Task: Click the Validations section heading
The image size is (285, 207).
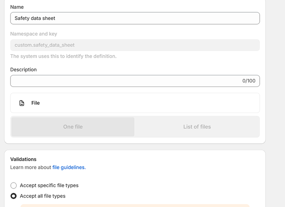Action: click(23, 159)
